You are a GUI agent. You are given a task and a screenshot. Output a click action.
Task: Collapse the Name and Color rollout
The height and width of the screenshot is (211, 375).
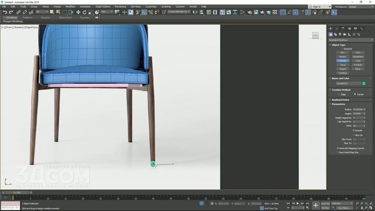coord(340,78)
